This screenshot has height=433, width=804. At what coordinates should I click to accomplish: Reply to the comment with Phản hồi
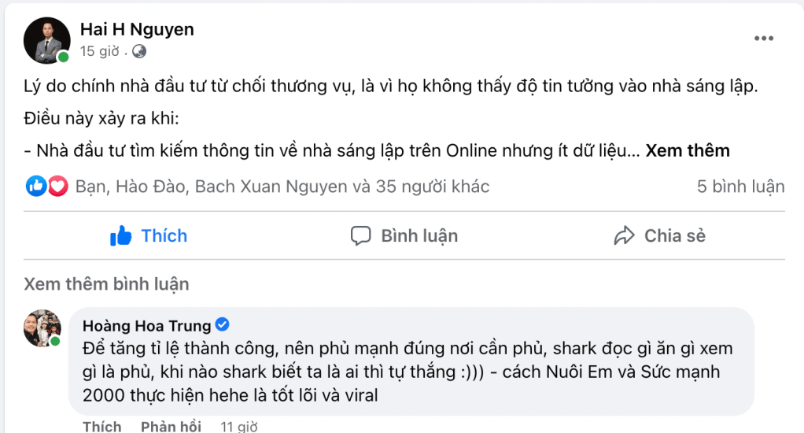(x=171, y=427)
